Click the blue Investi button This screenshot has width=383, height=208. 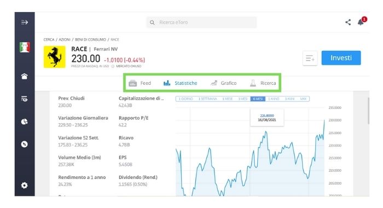341,58
